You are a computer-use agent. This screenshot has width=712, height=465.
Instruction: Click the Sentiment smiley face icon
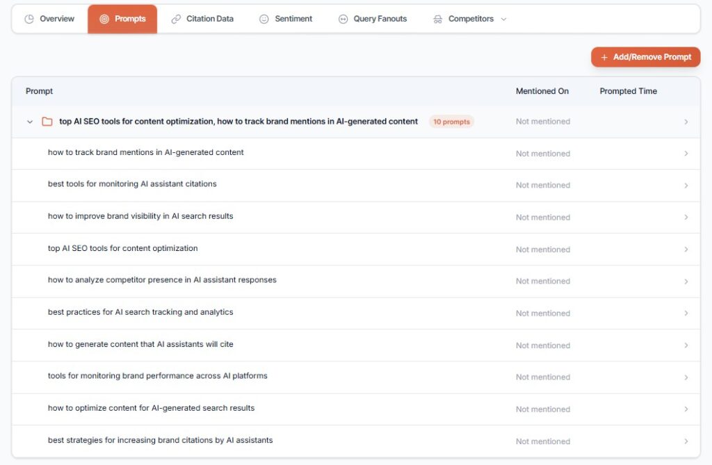click(x=264, y=19)
